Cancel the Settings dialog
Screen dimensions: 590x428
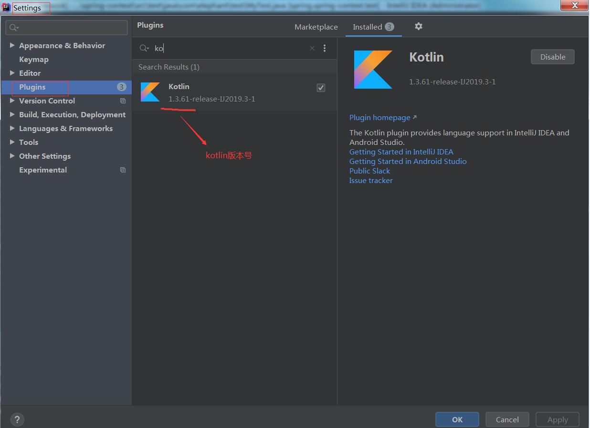click(x=507, y=419)
